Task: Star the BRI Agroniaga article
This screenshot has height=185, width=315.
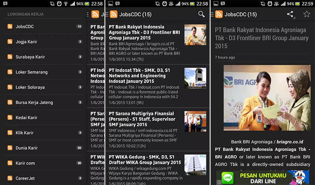Action: click(307, 14)
